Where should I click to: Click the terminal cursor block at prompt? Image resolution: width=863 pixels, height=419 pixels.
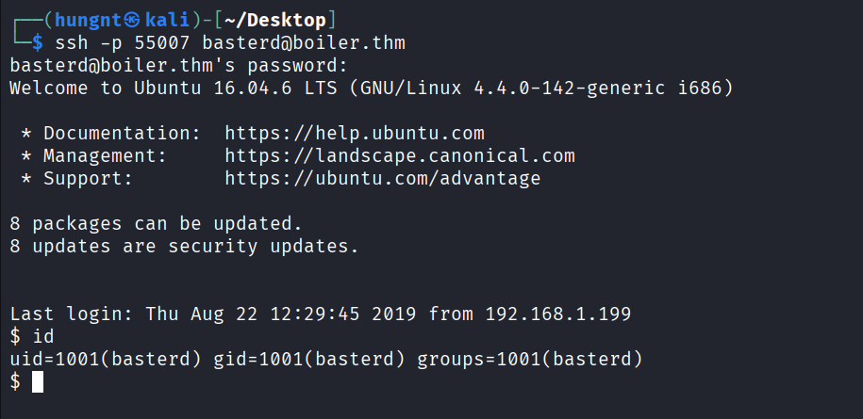click(x=38, y=381)
